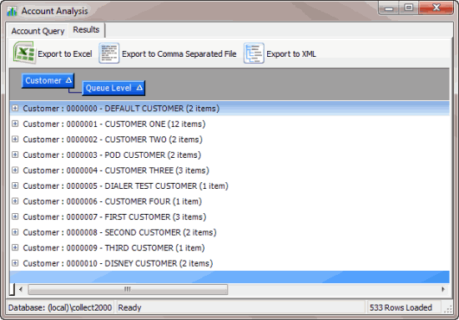Select row text 0000001 - CUSTOMER ONE
Image resolution: width=459 pixels, height=320 pixels.
(116, 124)
